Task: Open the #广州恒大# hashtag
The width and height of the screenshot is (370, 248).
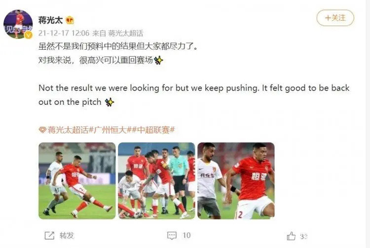Action: pyautogui.click(x=110, y=130)
